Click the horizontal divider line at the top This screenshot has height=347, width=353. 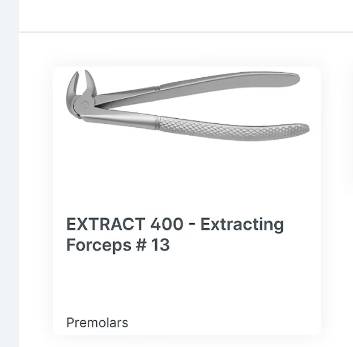pyautogui.click(x=187, y=32)
